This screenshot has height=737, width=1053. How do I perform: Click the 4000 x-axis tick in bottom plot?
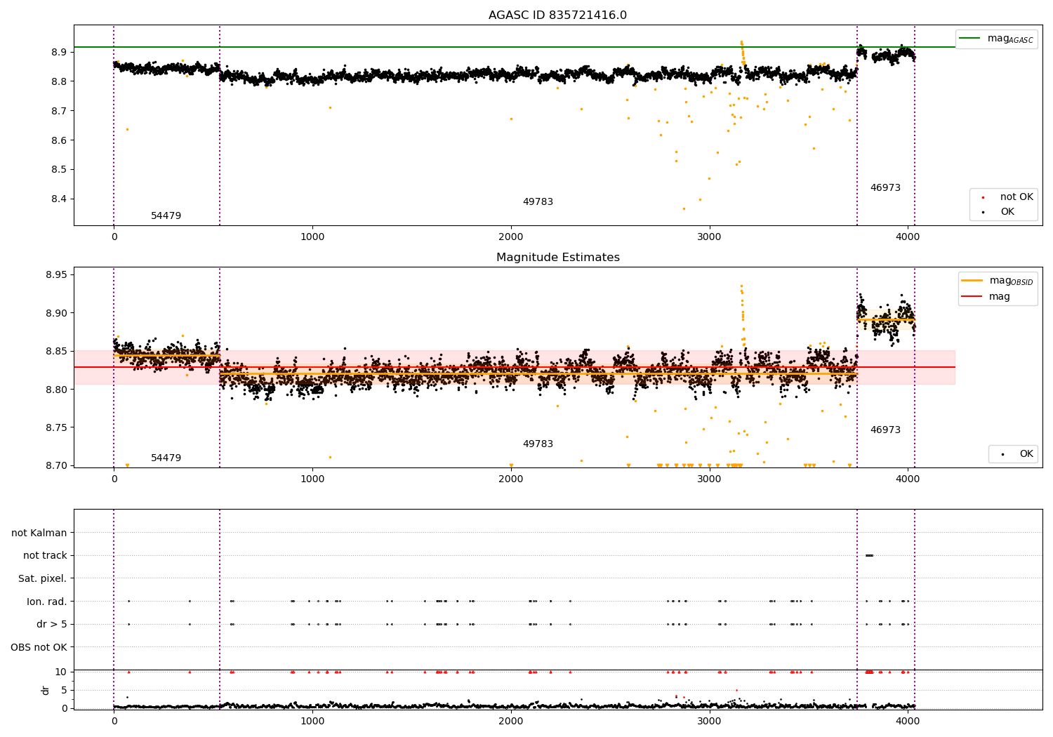pyautogui.click(x=908, y=721)
